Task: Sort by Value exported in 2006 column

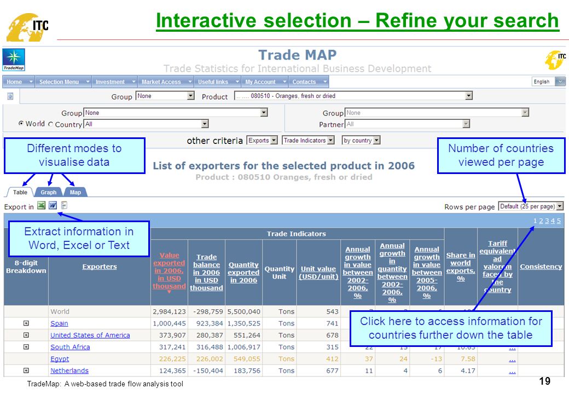Action: tap(169, 271)
